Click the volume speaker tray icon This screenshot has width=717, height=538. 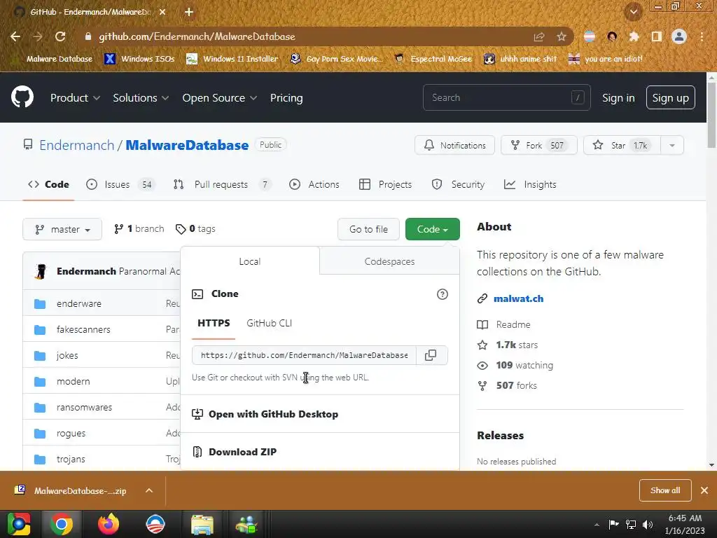[648, 525]
